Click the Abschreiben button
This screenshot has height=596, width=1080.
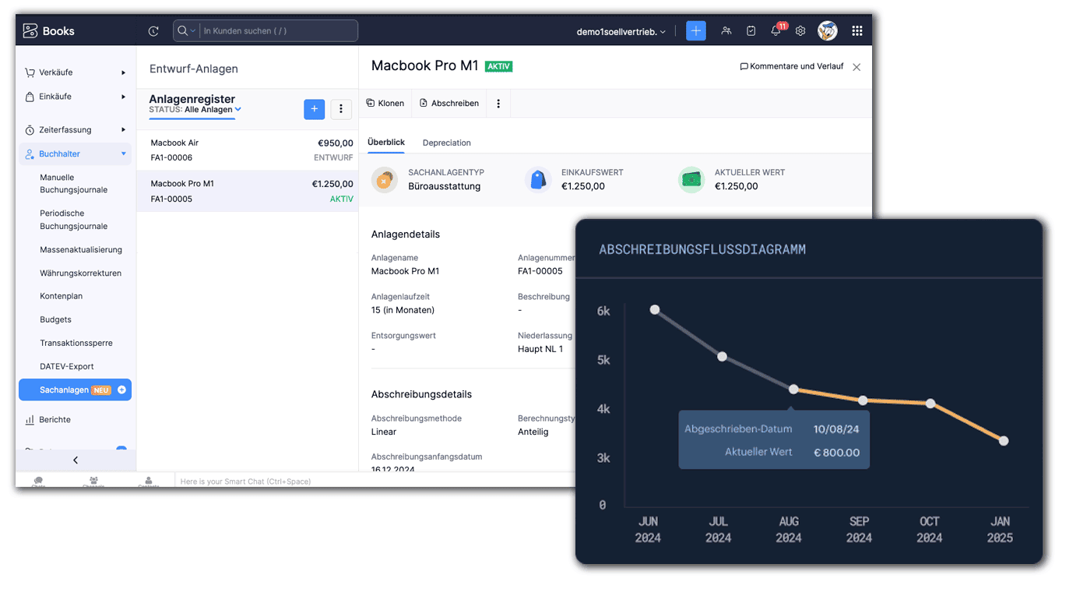449,103
